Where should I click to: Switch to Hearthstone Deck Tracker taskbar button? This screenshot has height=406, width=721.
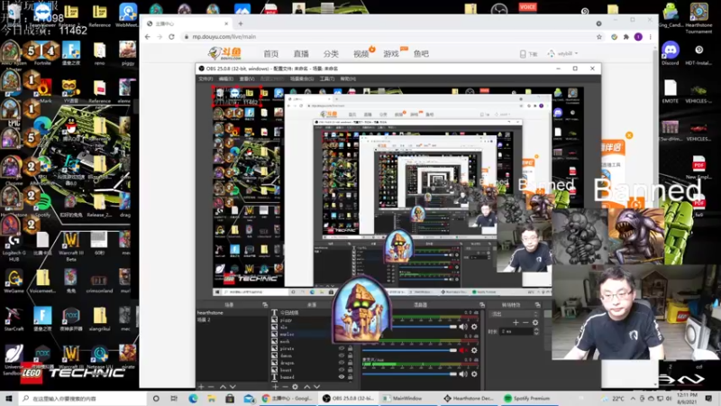[x=469, y=398]
